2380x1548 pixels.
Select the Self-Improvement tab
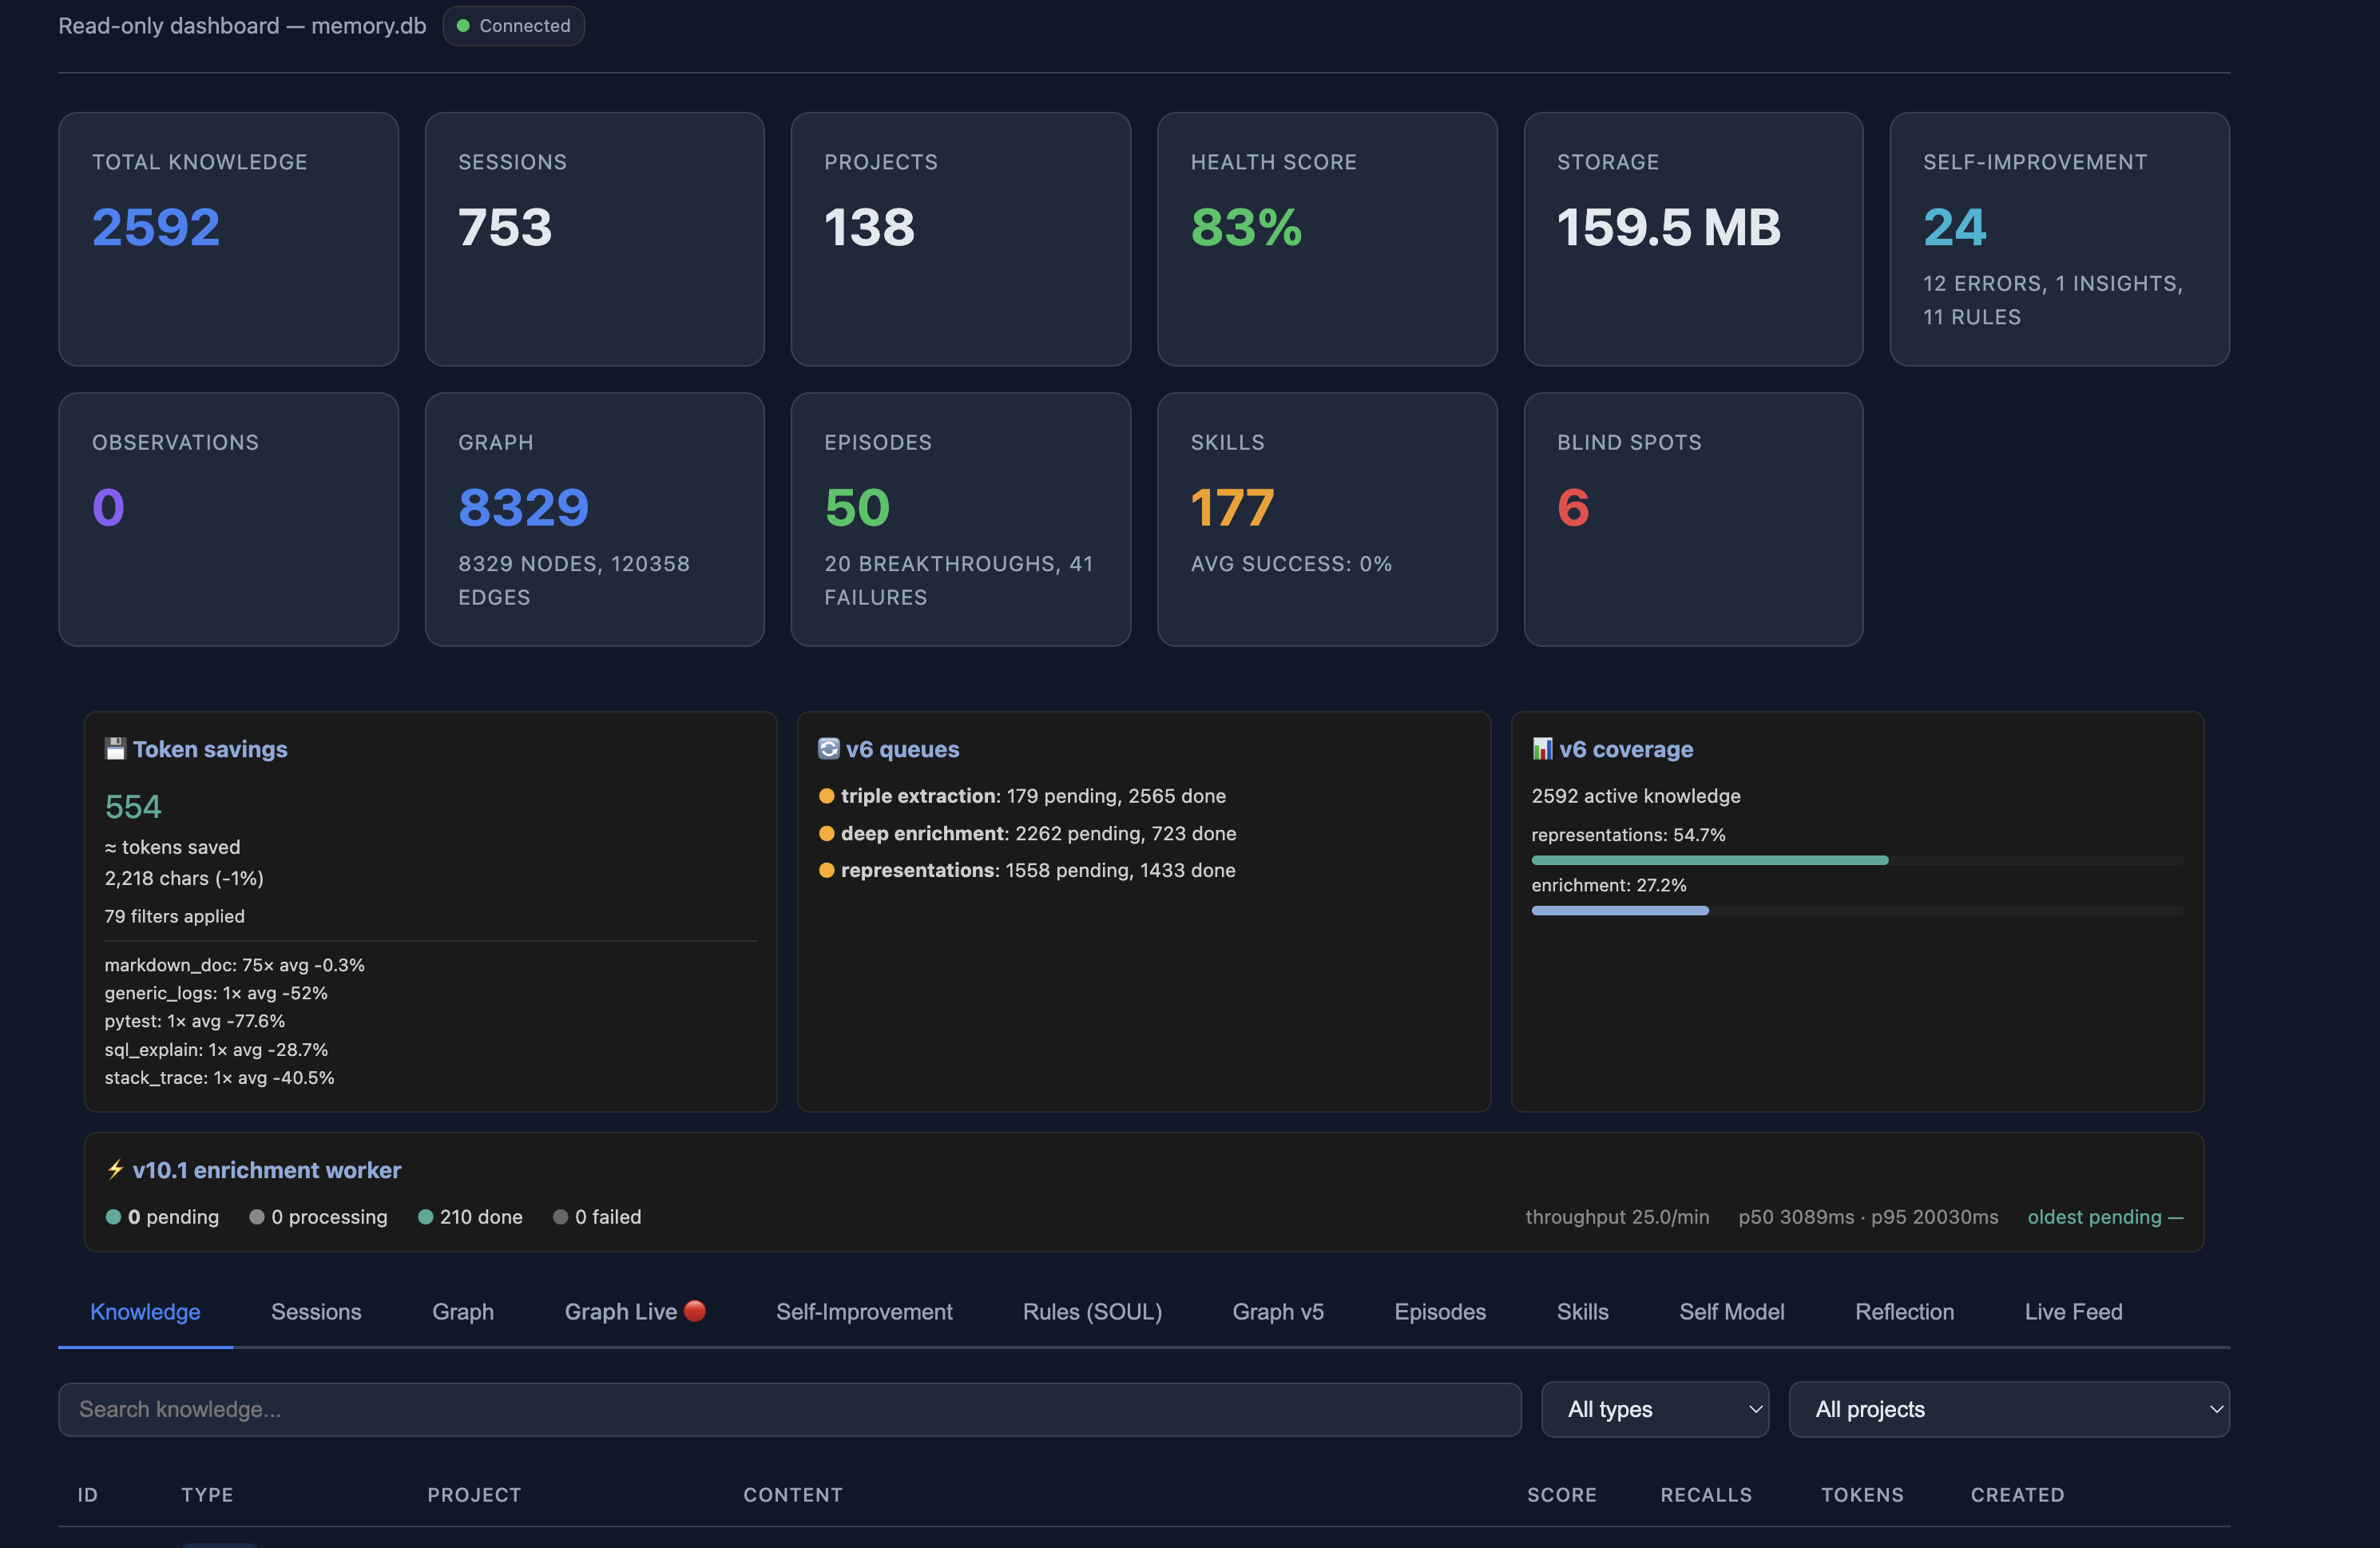864,1312
